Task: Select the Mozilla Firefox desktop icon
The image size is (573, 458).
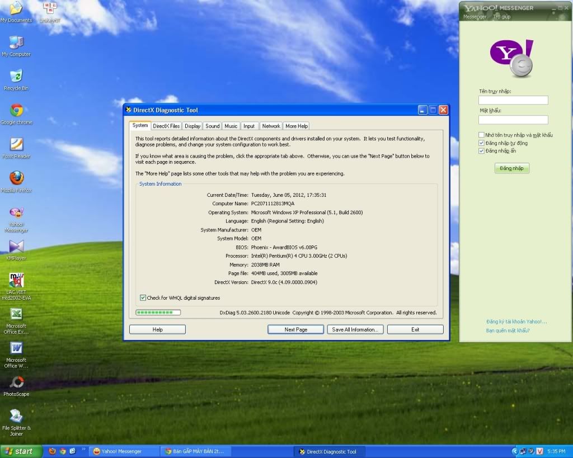Action: pos(16,182)
